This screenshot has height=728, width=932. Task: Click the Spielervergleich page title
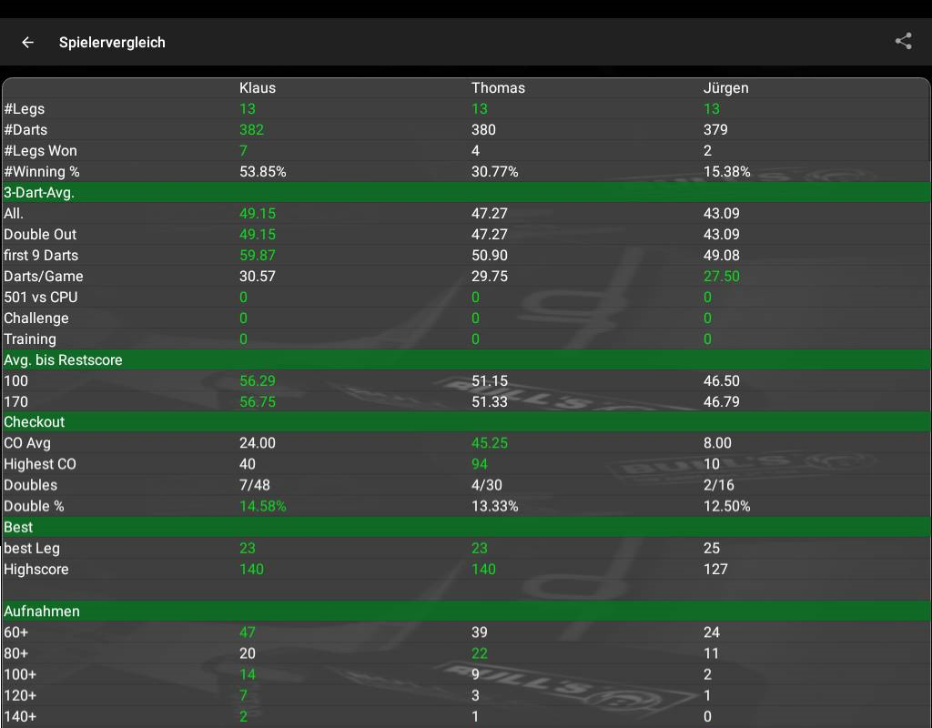pos(112,42)
